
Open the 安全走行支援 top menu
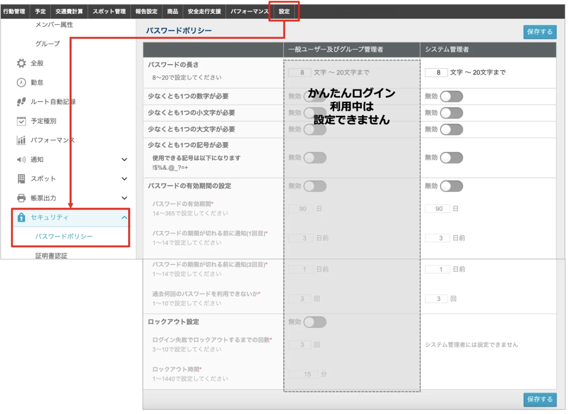tap(205, 11)
